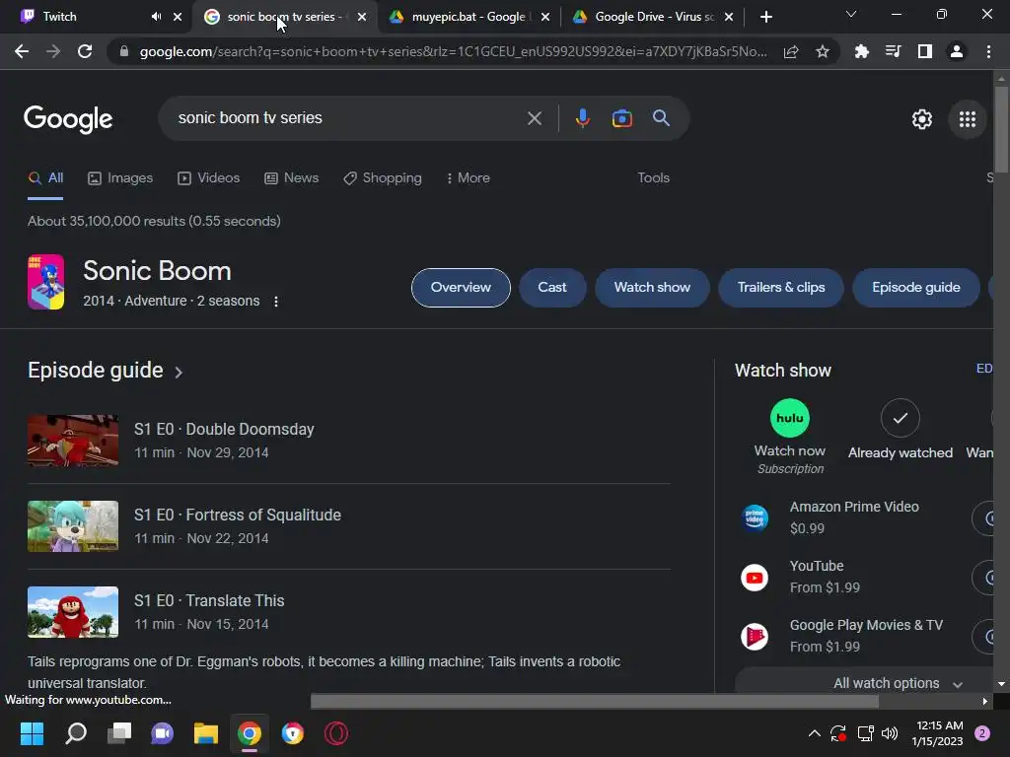Select the Cast chip

pos(552,288)
